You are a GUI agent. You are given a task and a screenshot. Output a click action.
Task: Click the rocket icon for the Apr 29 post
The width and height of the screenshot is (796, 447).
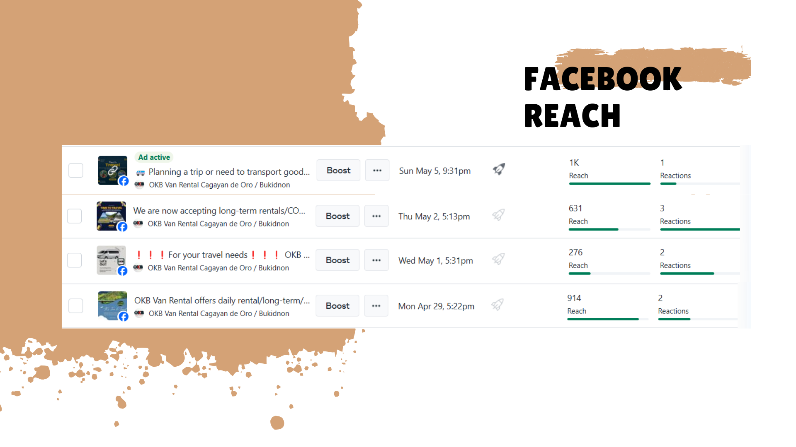tap(498, 305)
